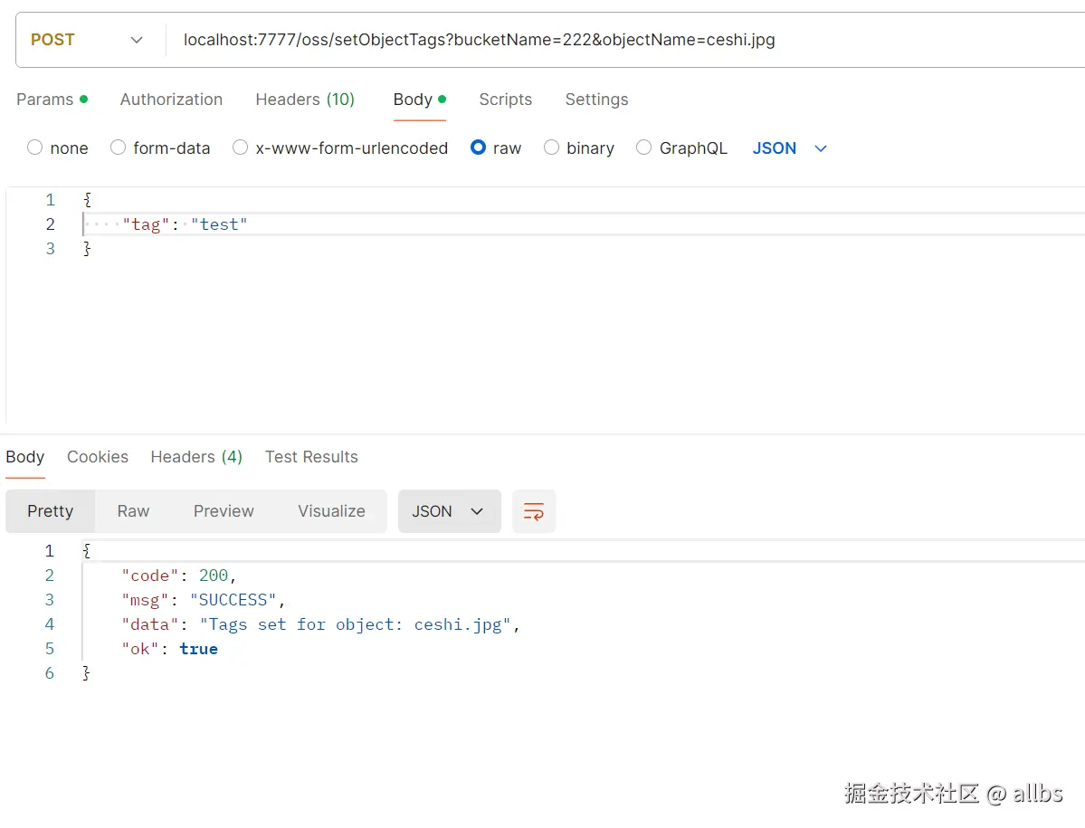Select the none body type radio

coord(34,148)
